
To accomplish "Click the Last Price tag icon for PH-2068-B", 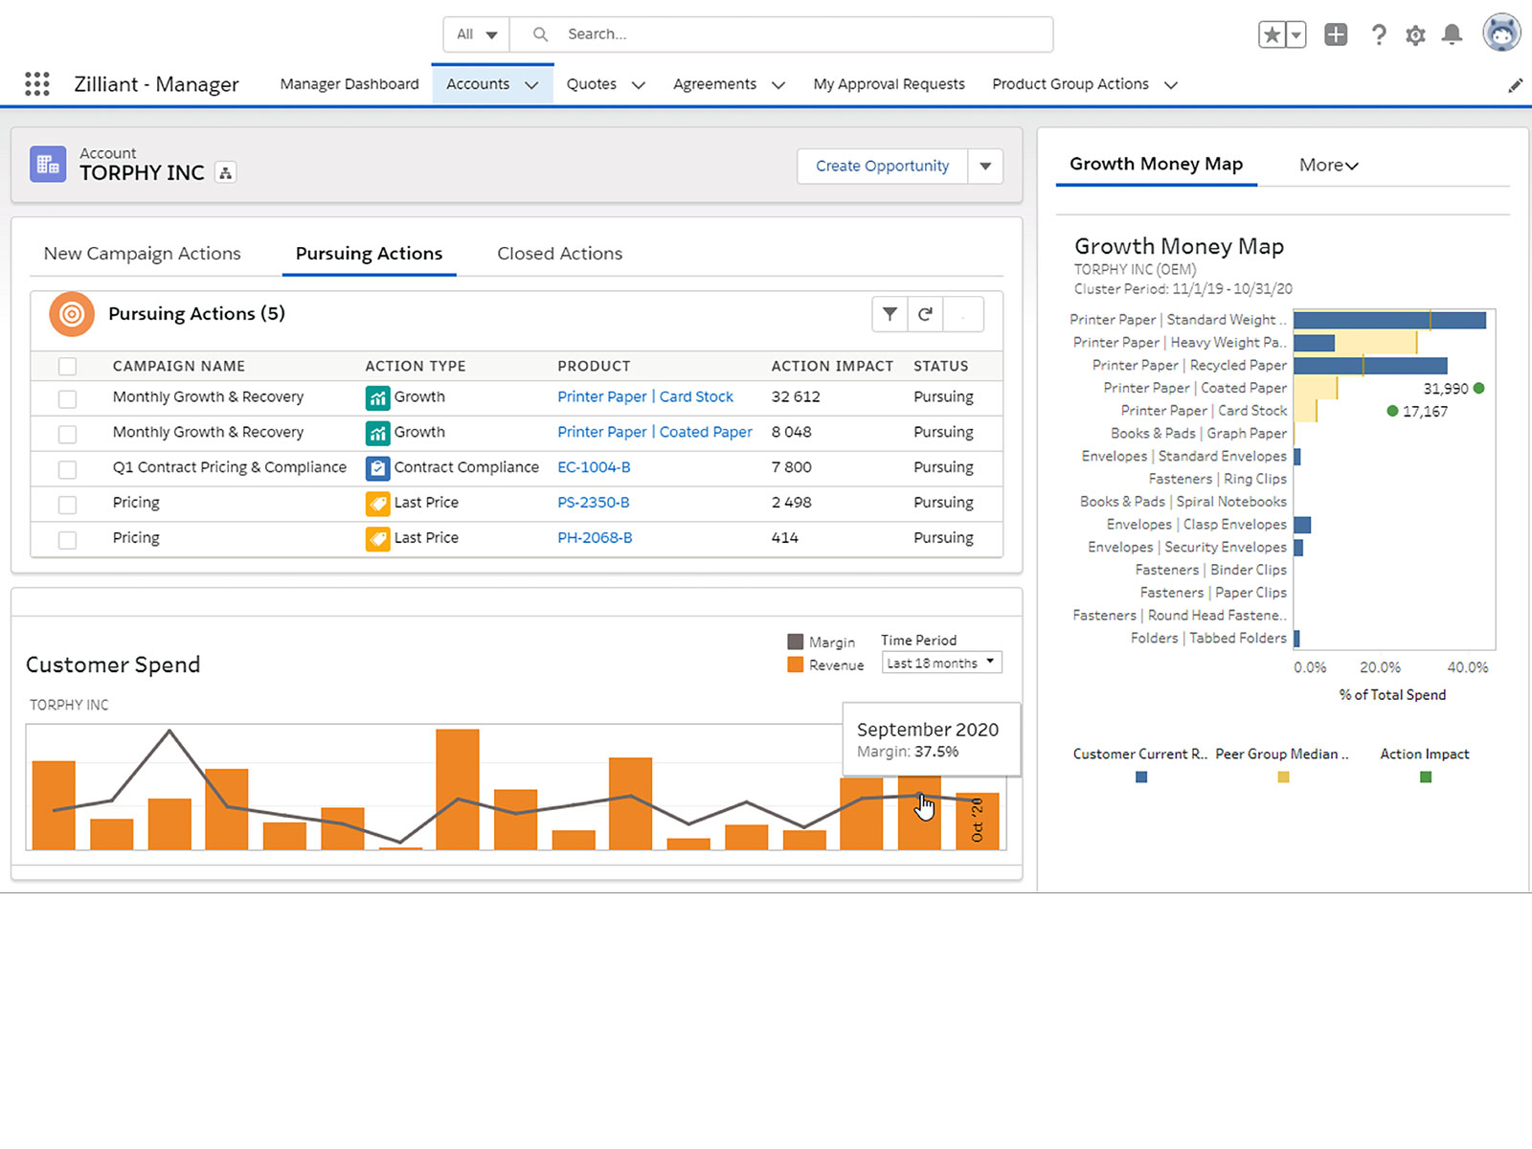I will (x=378, y=539).
